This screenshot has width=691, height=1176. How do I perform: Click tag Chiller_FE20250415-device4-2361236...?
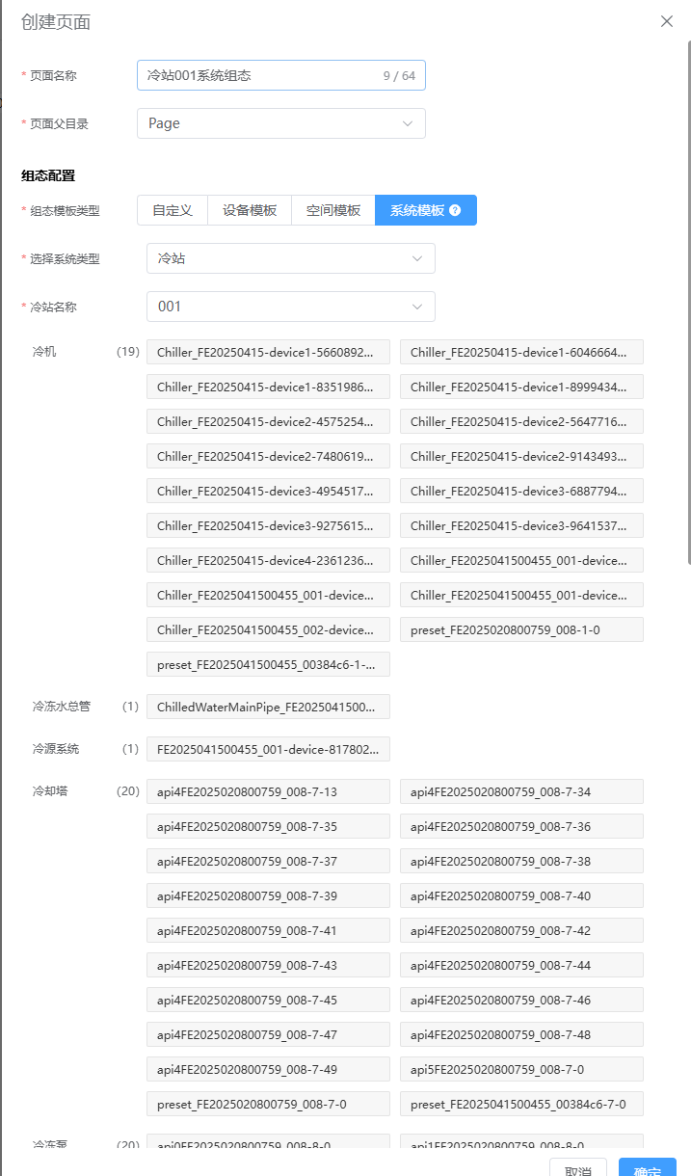pos(269,560)
